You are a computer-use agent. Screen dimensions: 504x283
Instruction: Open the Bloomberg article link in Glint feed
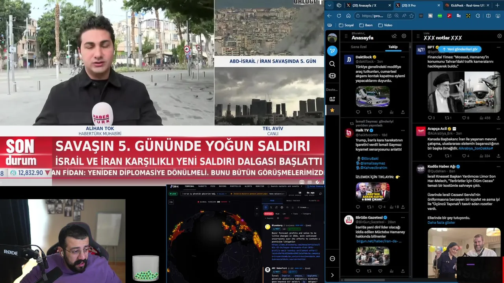click(x=295, y=252)
